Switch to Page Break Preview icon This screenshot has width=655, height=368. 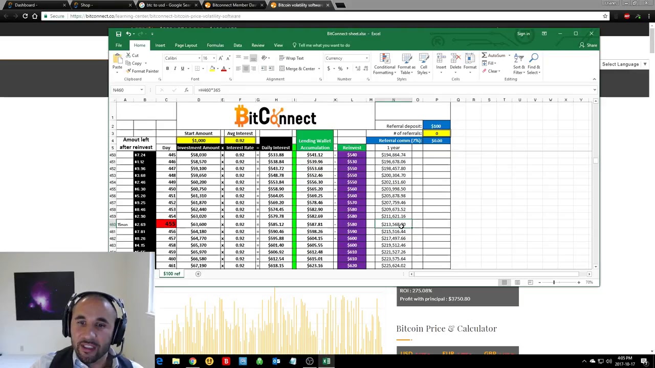click(530, 282)
